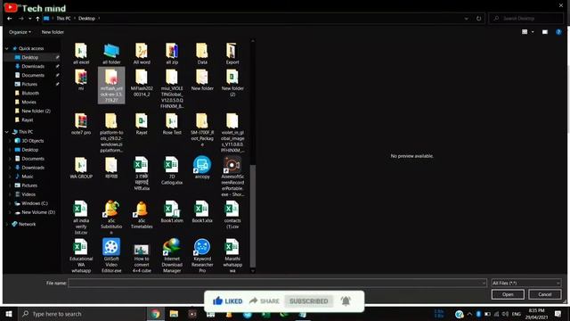
Task: Select the GiliSoft Video Editor.exe icon
Action: tap(111, 256)
